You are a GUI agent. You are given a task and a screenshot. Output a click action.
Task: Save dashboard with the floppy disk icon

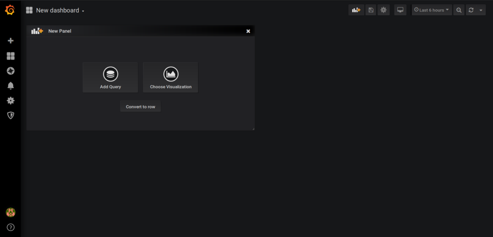[371, 10]
